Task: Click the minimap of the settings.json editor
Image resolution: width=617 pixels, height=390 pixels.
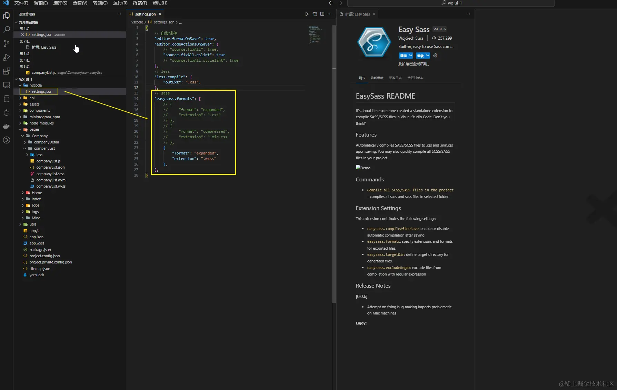Action: coord(315,34)
